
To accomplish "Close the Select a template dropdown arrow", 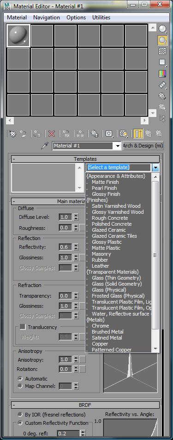I will (x=155, y=168).
